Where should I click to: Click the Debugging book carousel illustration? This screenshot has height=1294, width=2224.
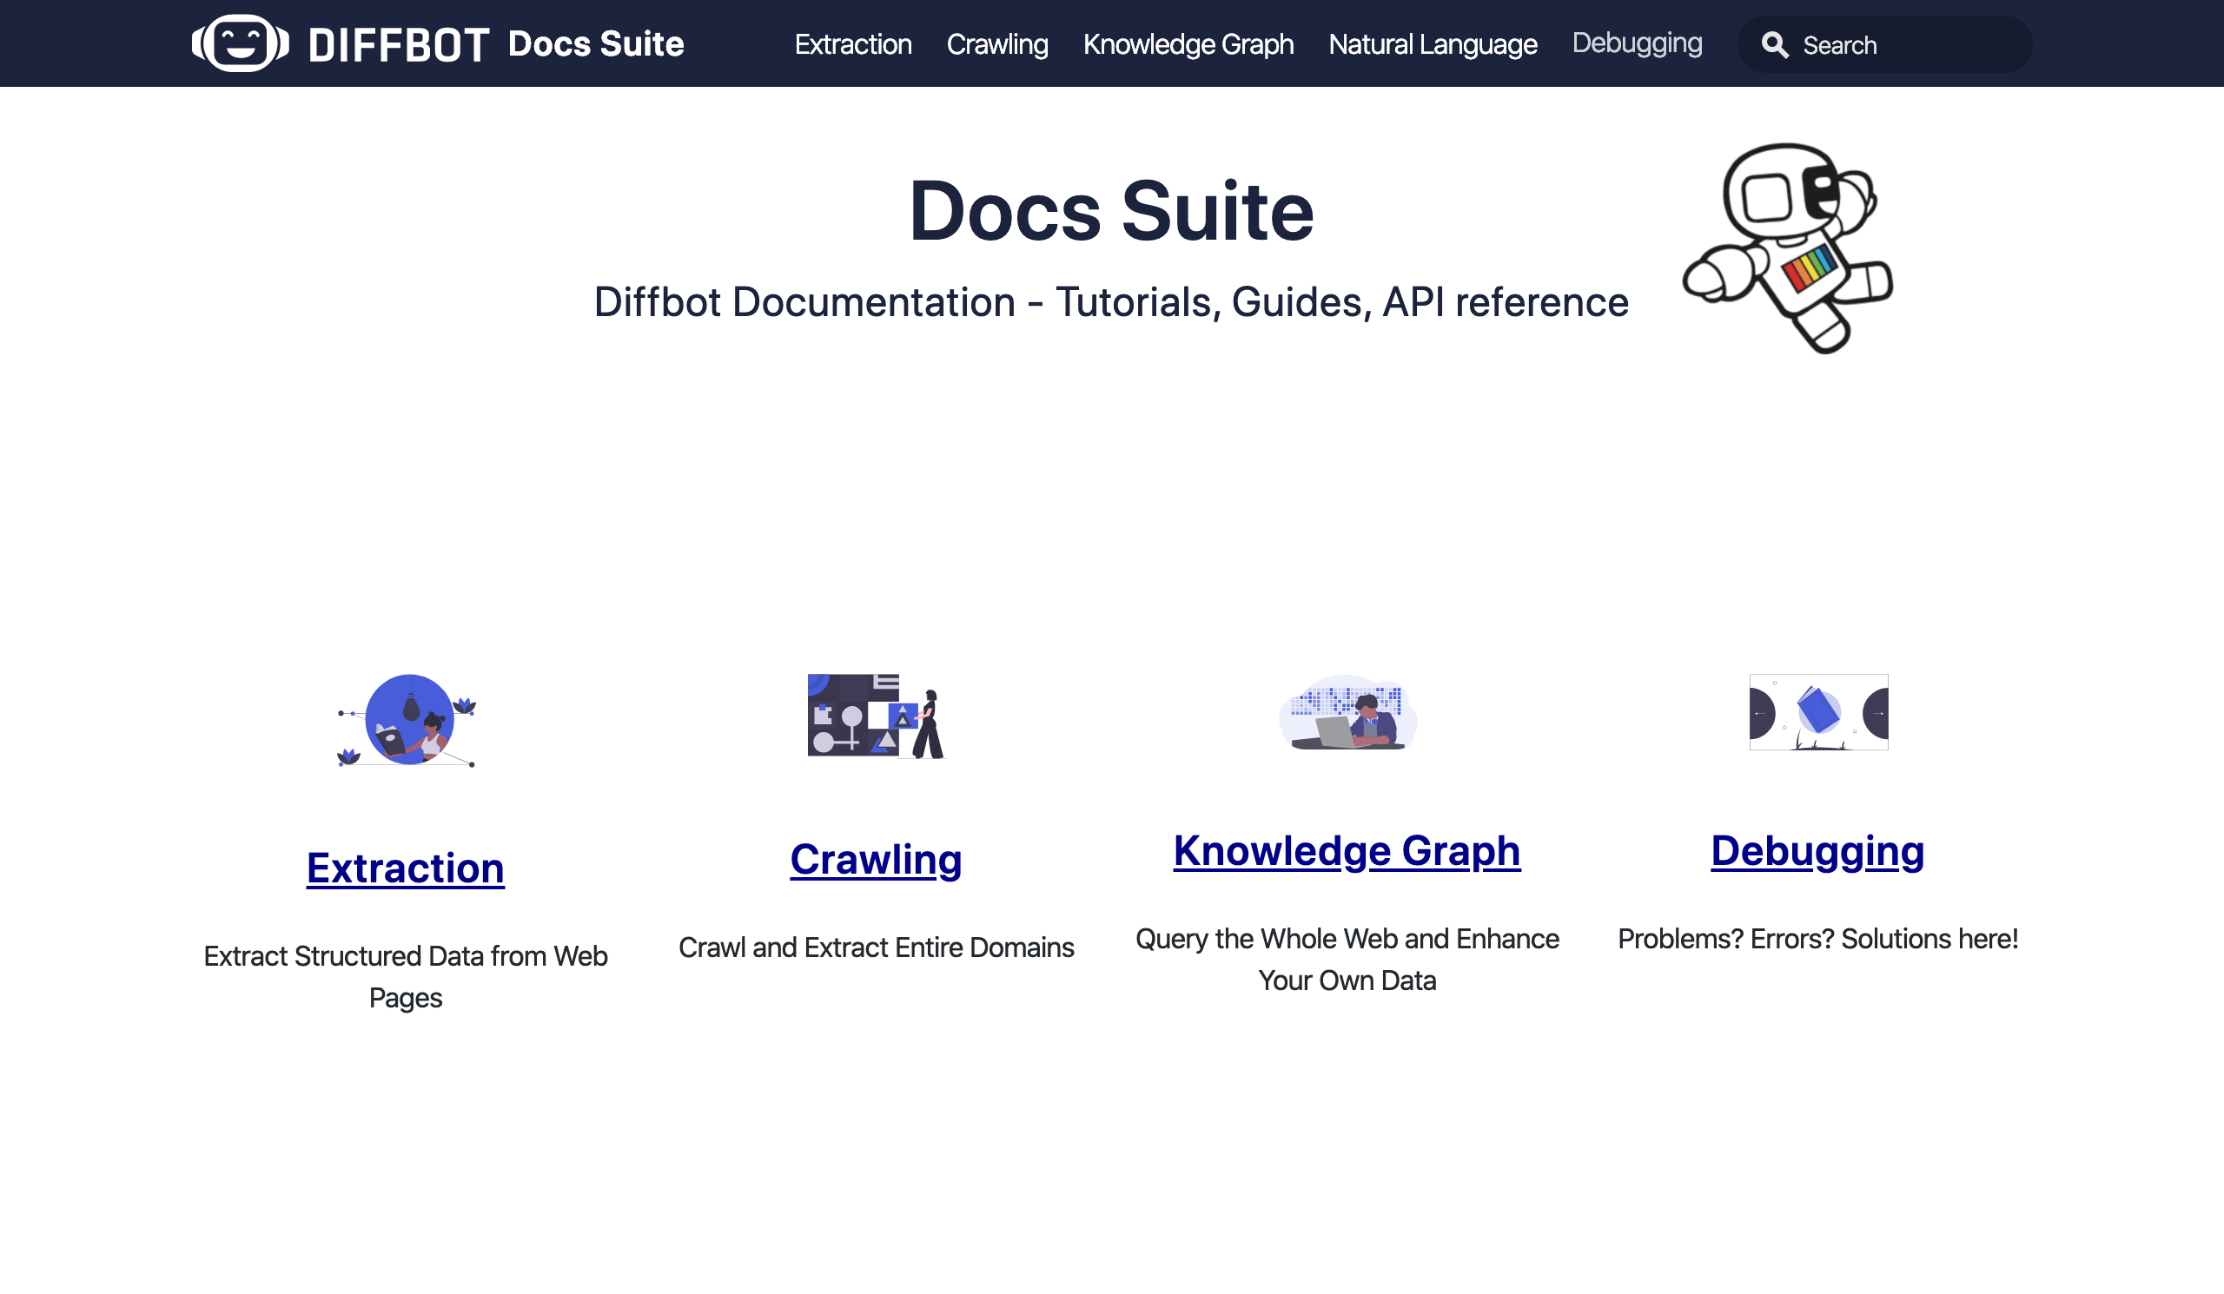coord(1818,712)
